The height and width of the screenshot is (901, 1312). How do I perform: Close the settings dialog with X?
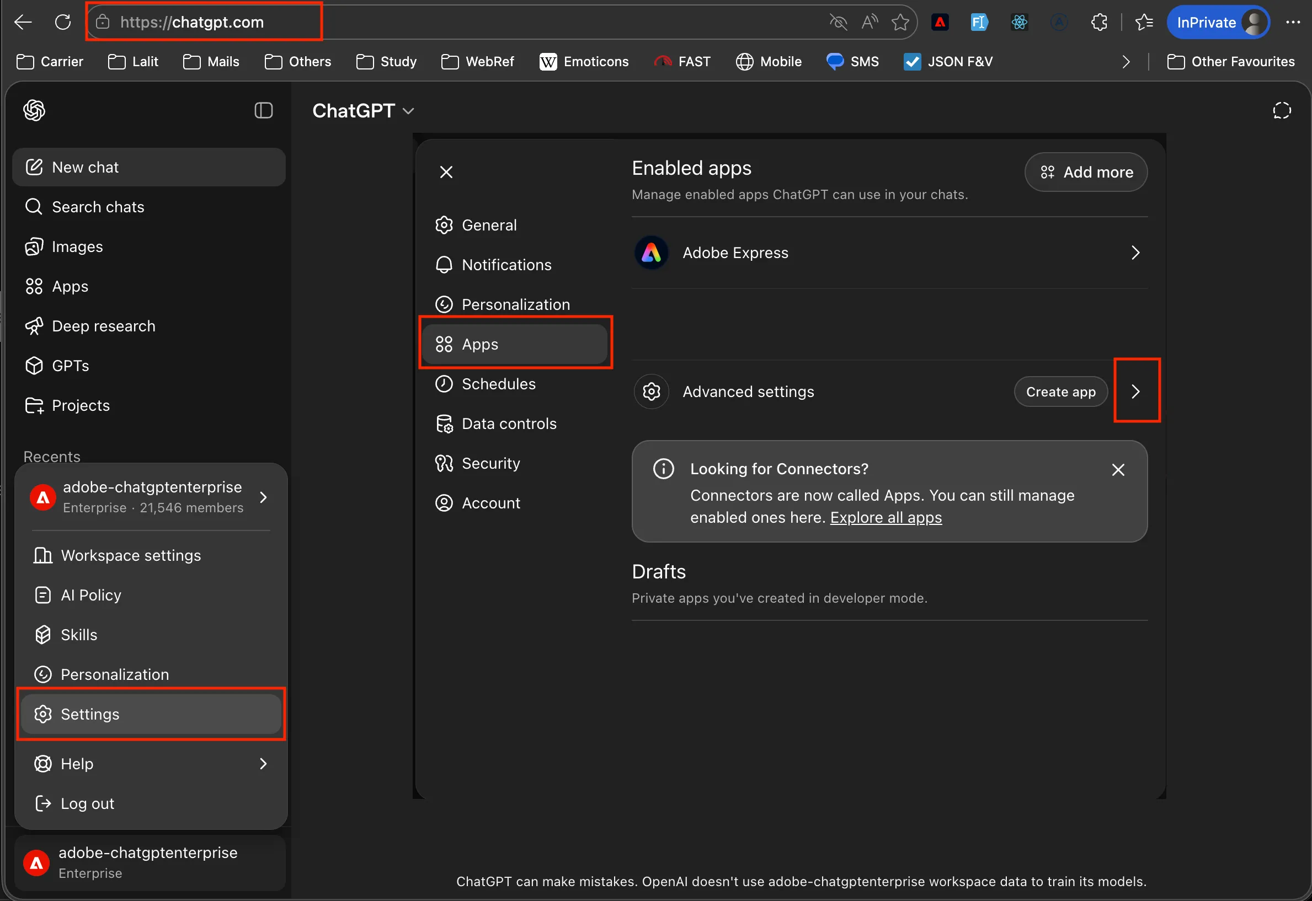(446, 172)
